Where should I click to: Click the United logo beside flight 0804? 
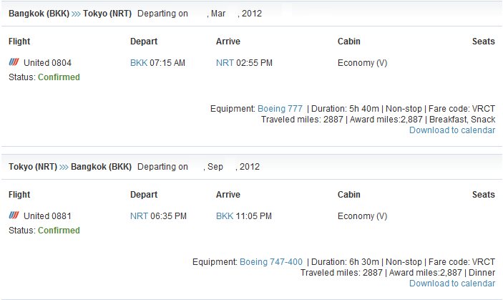point(14,62)
